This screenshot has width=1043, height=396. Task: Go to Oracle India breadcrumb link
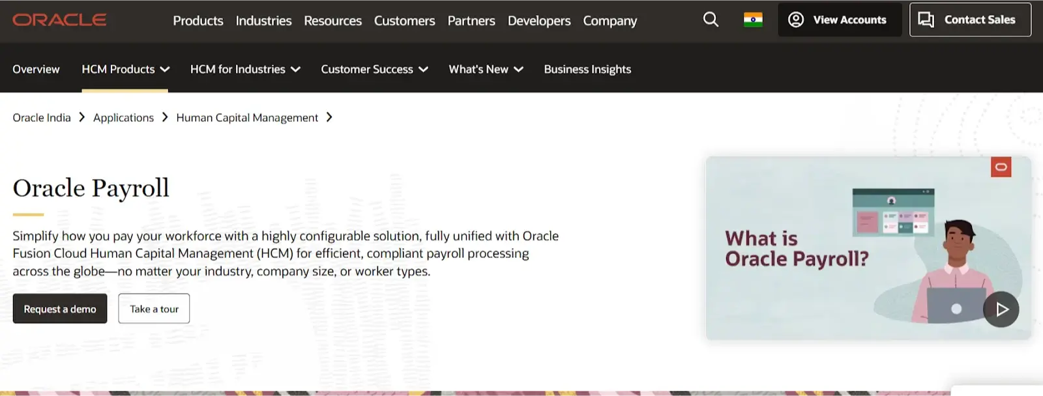pyautogui.click(x=42, y=118)
